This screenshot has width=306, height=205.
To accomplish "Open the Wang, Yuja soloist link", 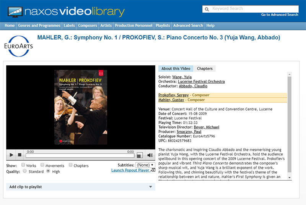I will (182, 77).
